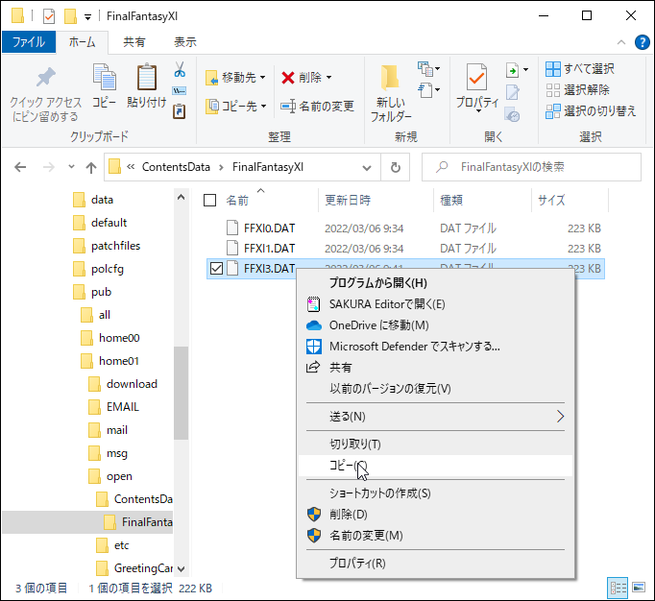Image resolution: width=655 pixels, height=601 pixels.
Task: Choose OneDrive に移動(M)
Action: pyautogui.click(x=436, y=325)
